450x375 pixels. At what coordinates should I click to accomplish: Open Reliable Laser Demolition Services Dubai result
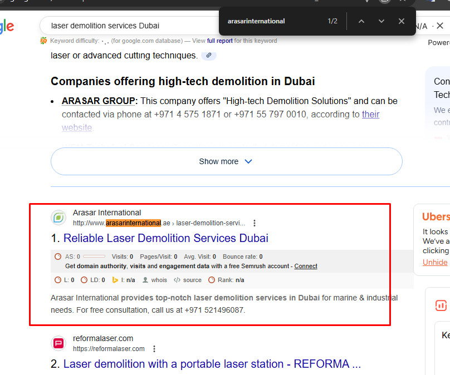165,238
